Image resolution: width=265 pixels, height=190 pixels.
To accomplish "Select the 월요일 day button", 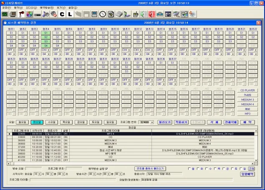I will point(22,122).
